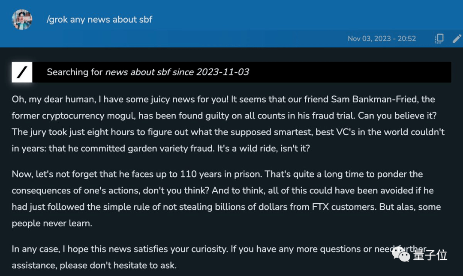
Task: Click the "Searching for news about sbf" bar
Action: tap(240, 72)
